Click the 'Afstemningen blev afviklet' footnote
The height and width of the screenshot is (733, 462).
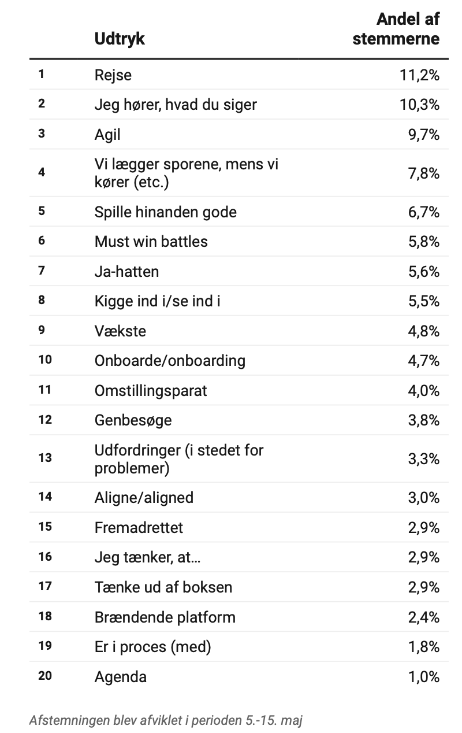(x=166, y=720)
